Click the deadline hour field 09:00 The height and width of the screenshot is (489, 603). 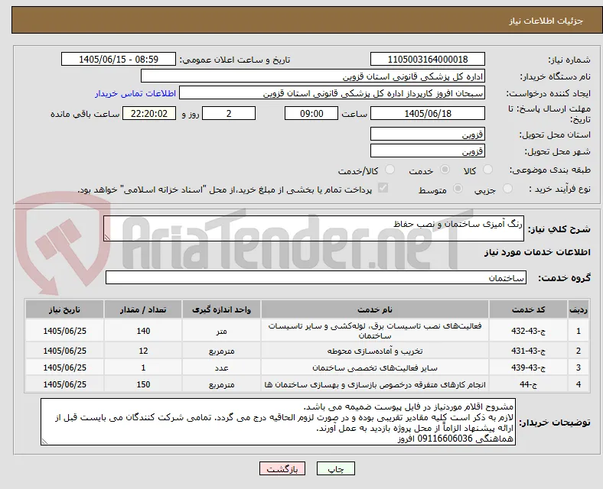tap(311, 113)
